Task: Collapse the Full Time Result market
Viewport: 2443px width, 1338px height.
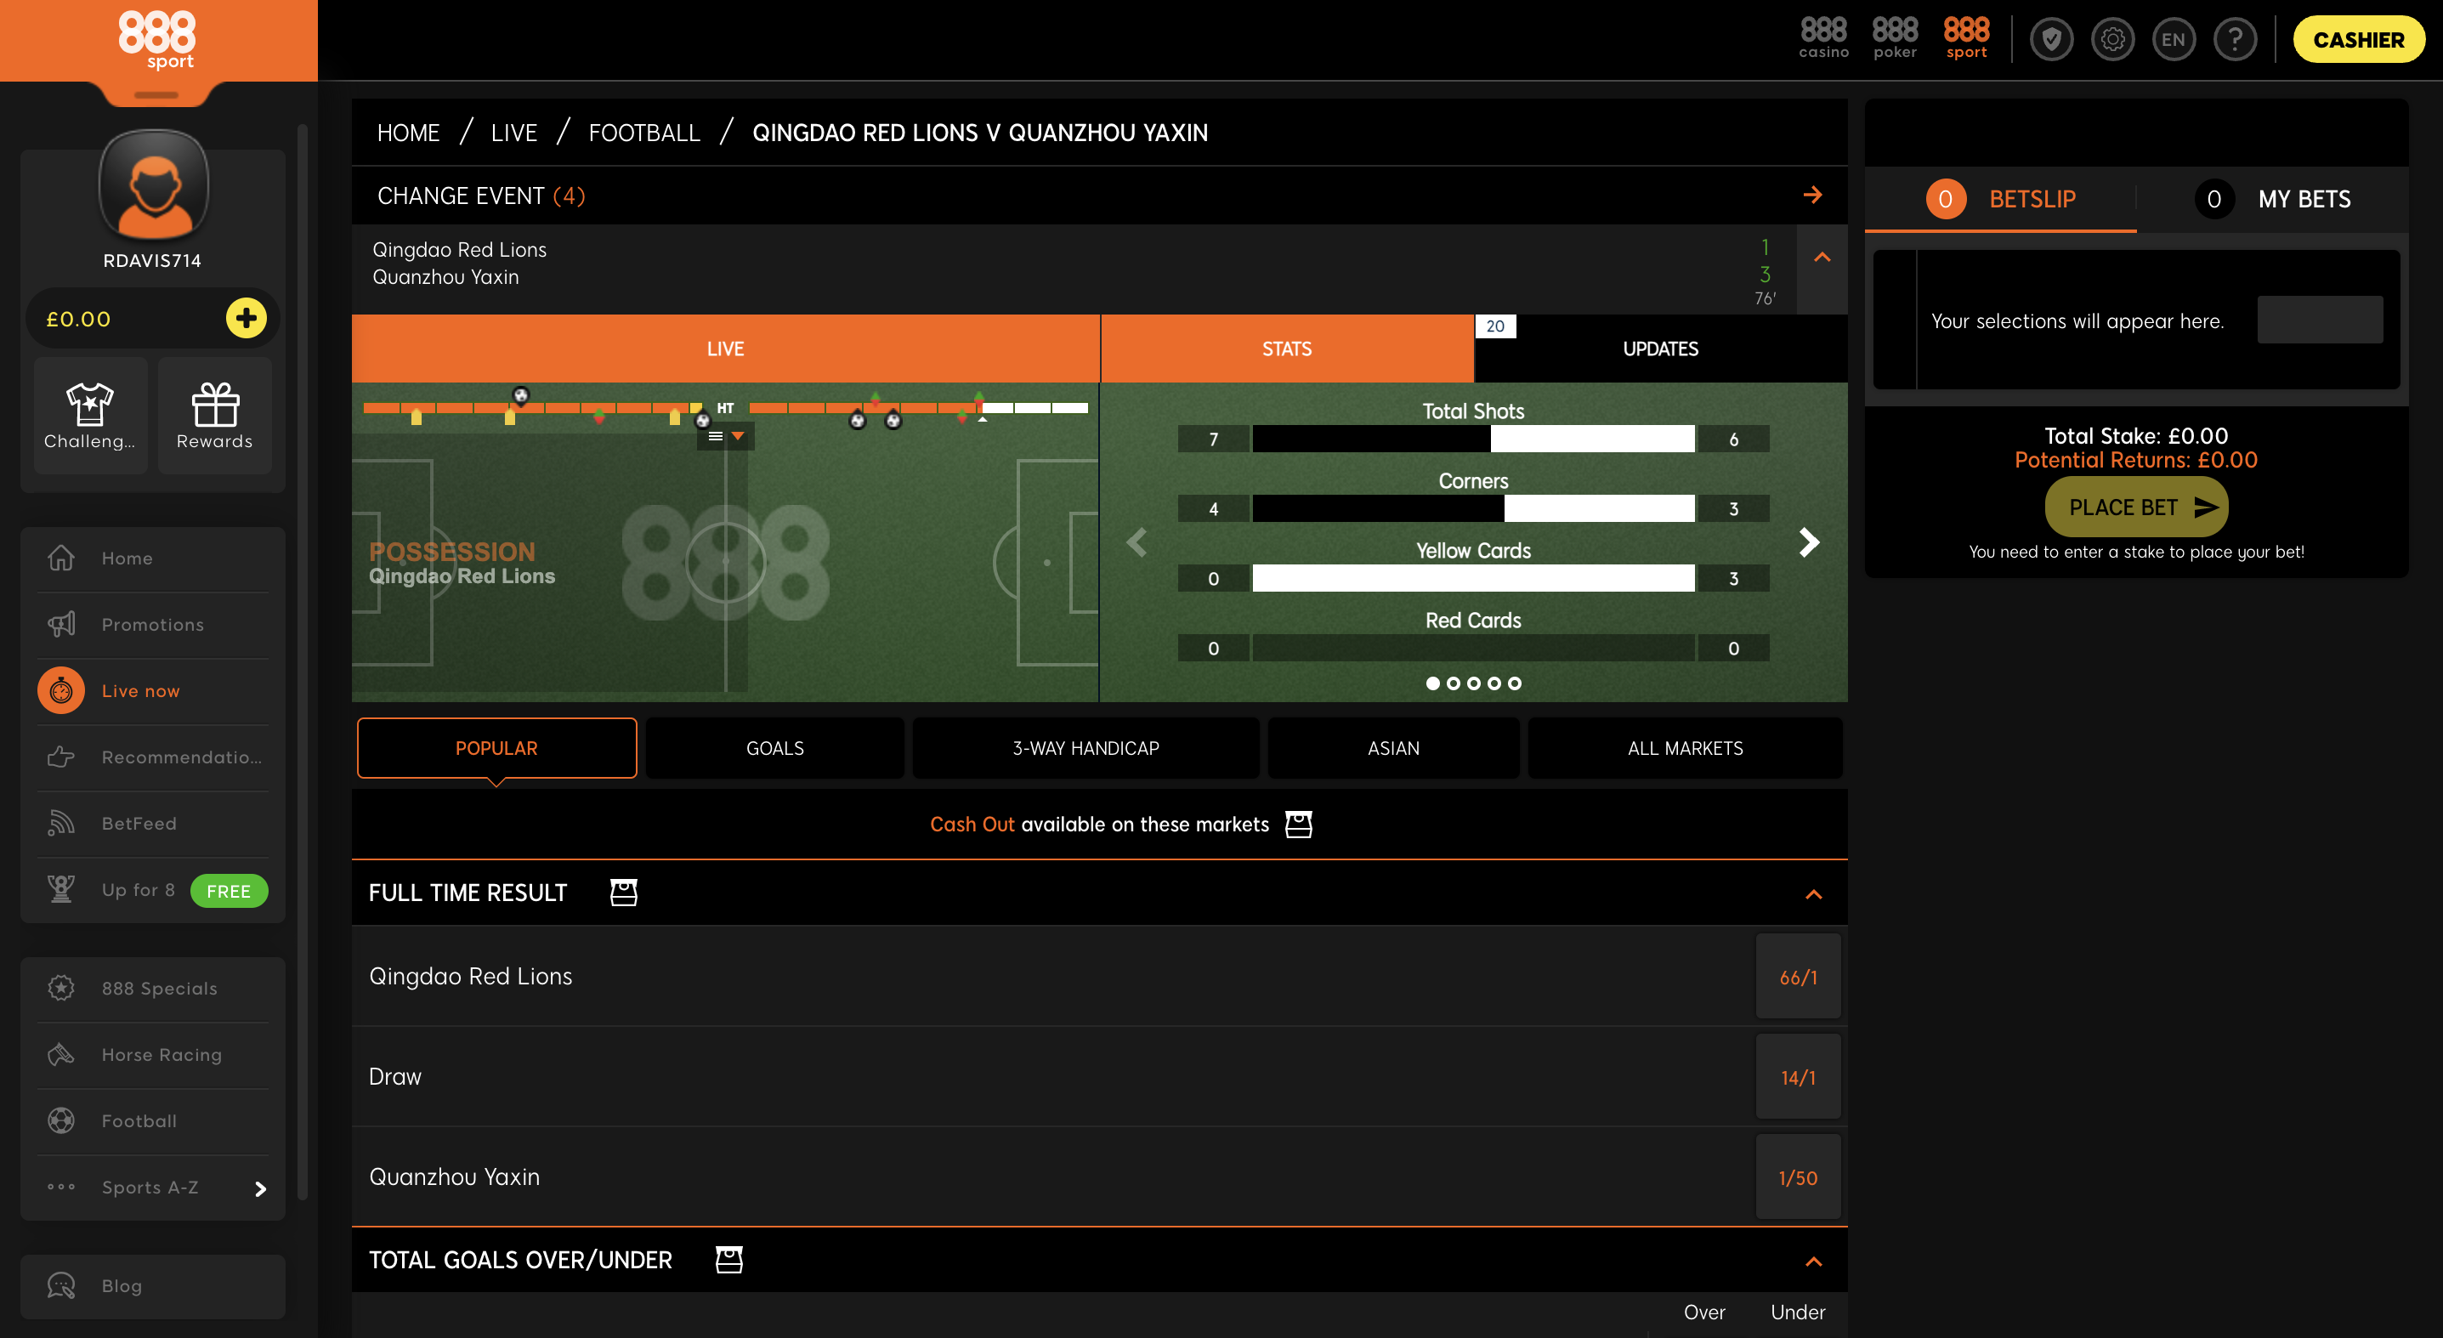Action: coord(1813,894)
